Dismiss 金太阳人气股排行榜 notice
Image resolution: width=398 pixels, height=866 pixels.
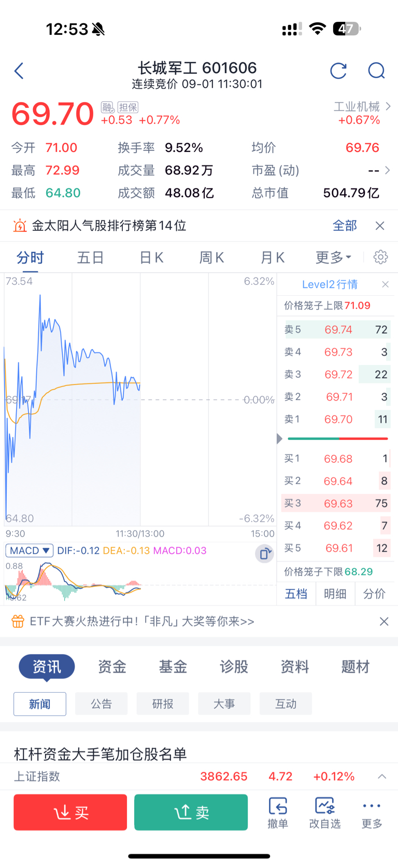click(380, 226)
